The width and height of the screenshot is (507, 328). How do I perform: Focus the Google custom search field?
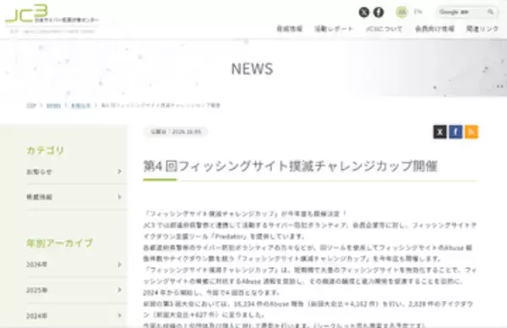tap(461, 12)
